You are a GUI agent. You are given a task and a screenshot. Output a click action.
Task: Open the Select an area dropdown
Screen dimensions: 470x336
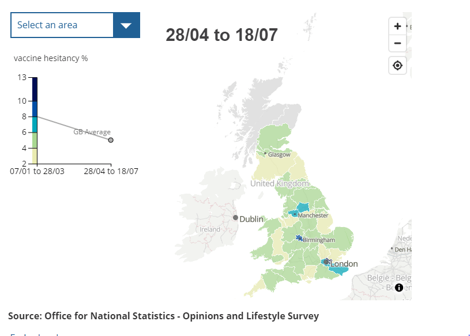coord(62,25)
